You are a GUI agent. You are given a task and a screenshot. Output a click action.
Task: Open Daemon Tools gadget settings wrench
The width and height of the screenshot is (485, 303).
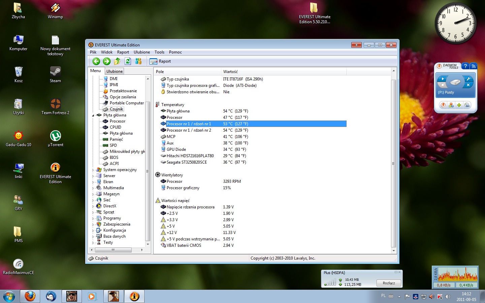pos(468,79)
